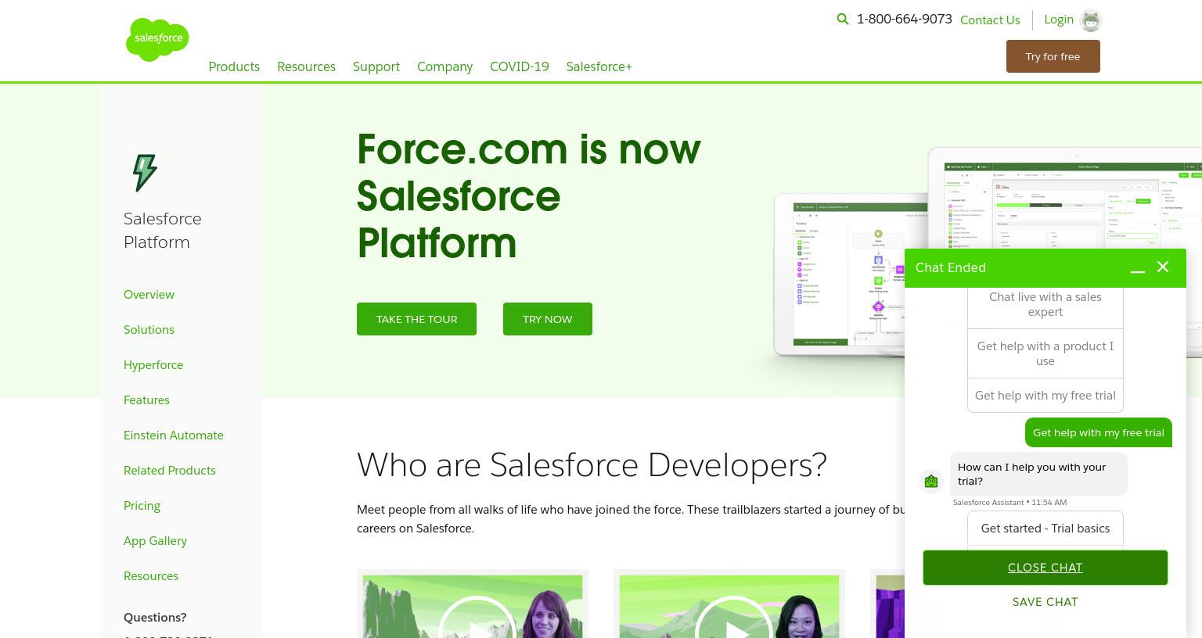
Task: Play the second developer video
Action: (x=734, y=618)
